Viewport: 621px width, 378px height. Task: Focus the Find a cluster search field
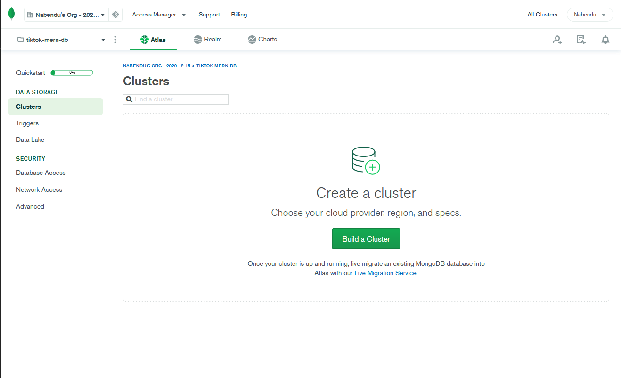click(x=176, y=99)
